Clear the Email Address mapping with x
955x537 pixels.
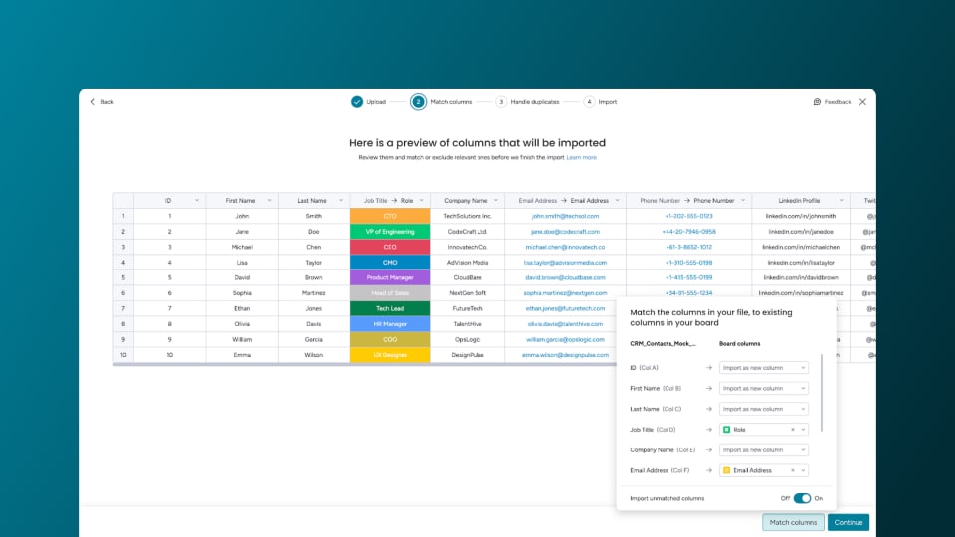793,470
